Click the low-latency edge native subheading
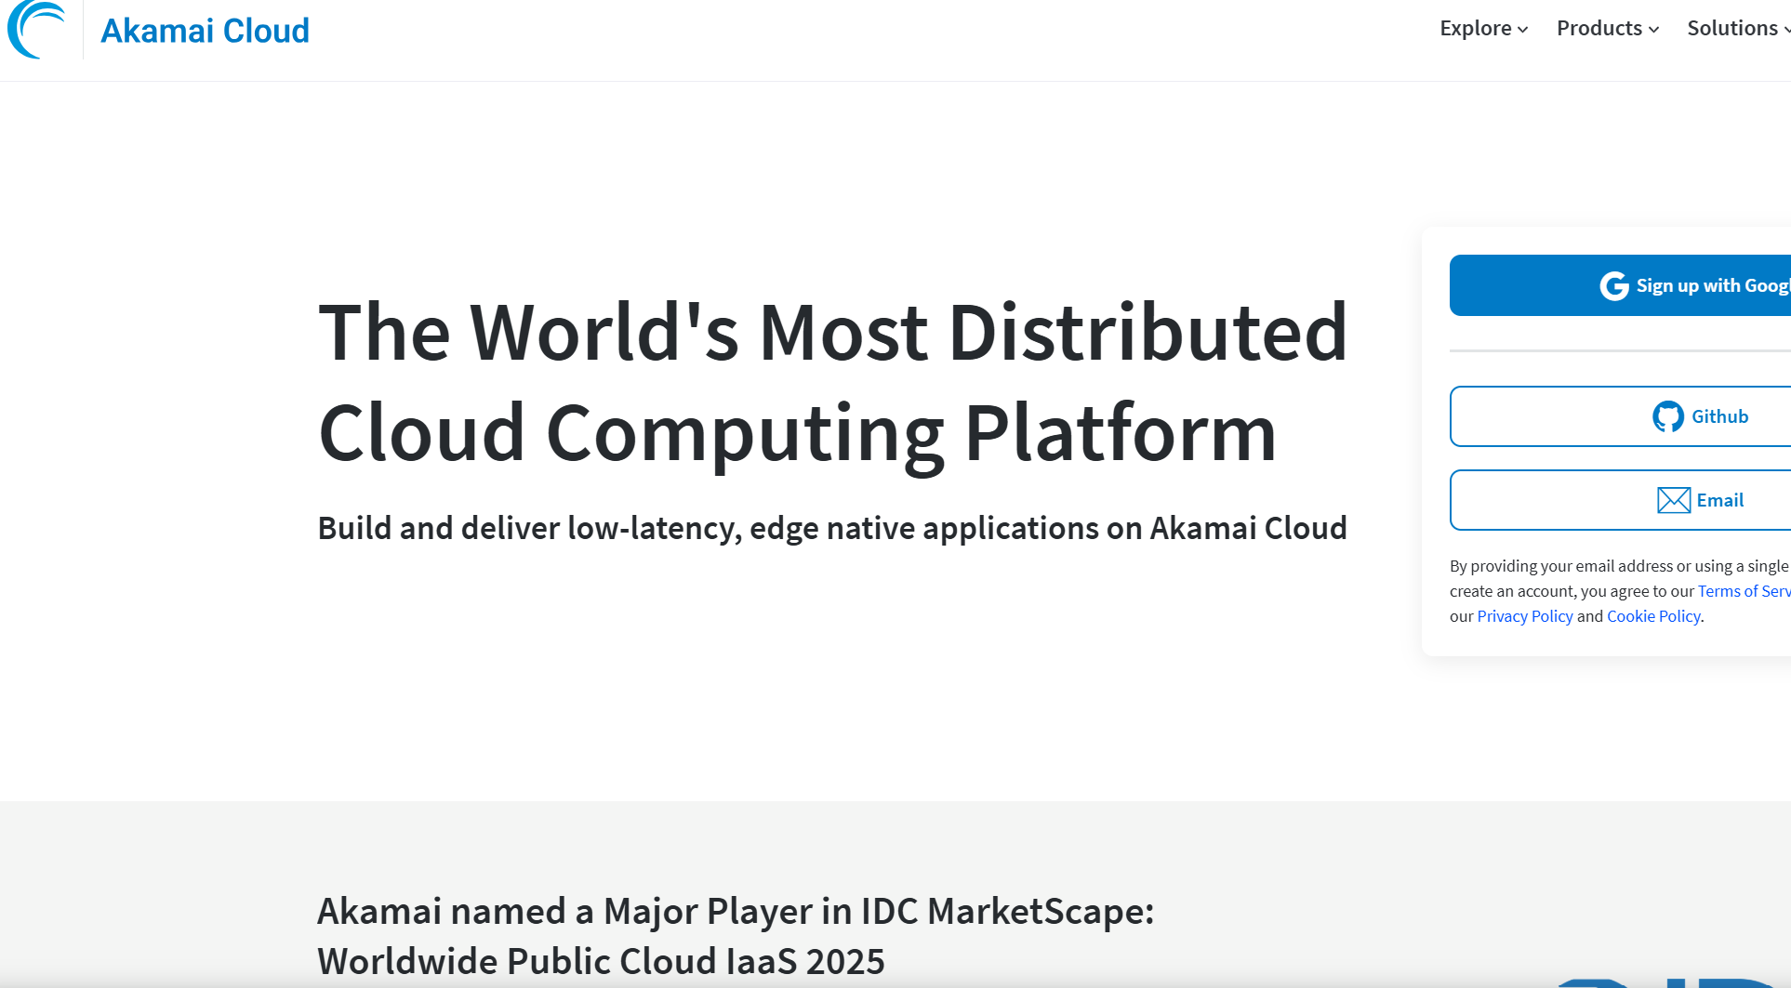Image resolution: width=1791 pixels, height=988 pixels. pos(832,528)
